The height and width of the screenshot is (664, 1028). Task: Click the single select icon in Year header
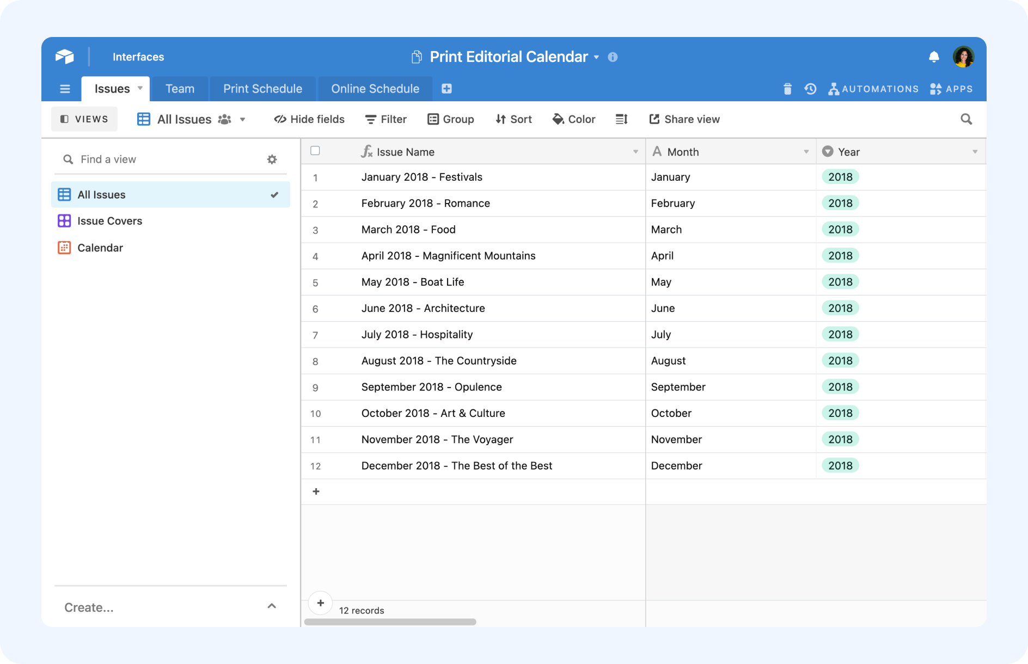pos(828,151)
